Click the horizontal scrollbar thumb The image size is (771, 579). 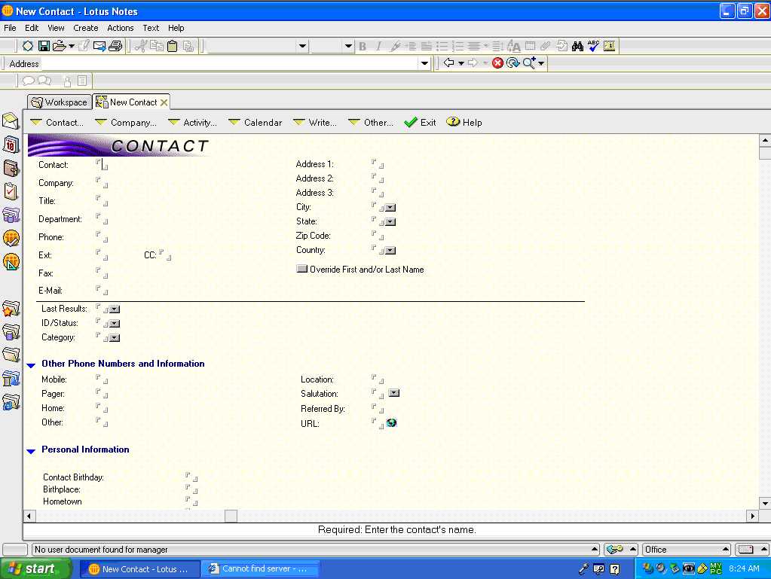[x=231, y=516]
